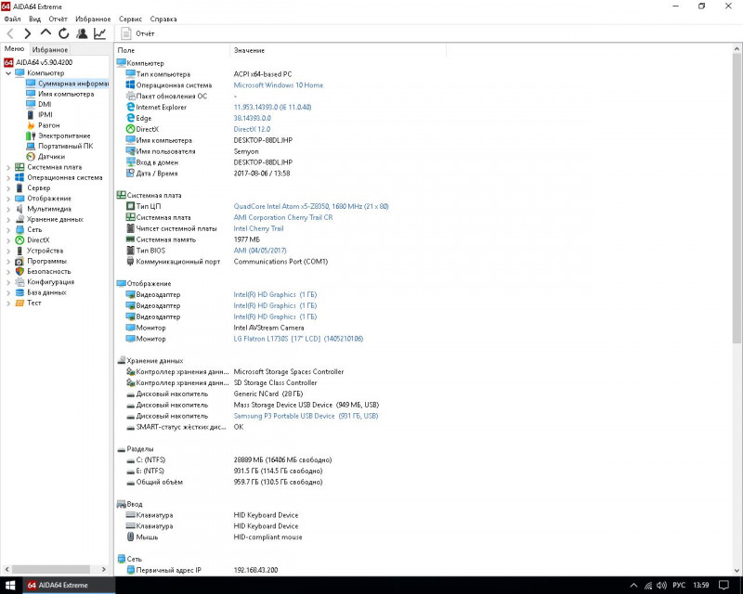Viewport: 743px width, 594px height.
Task: Collapse the Компьютер tree node
Action: click(x=8, y=73)
